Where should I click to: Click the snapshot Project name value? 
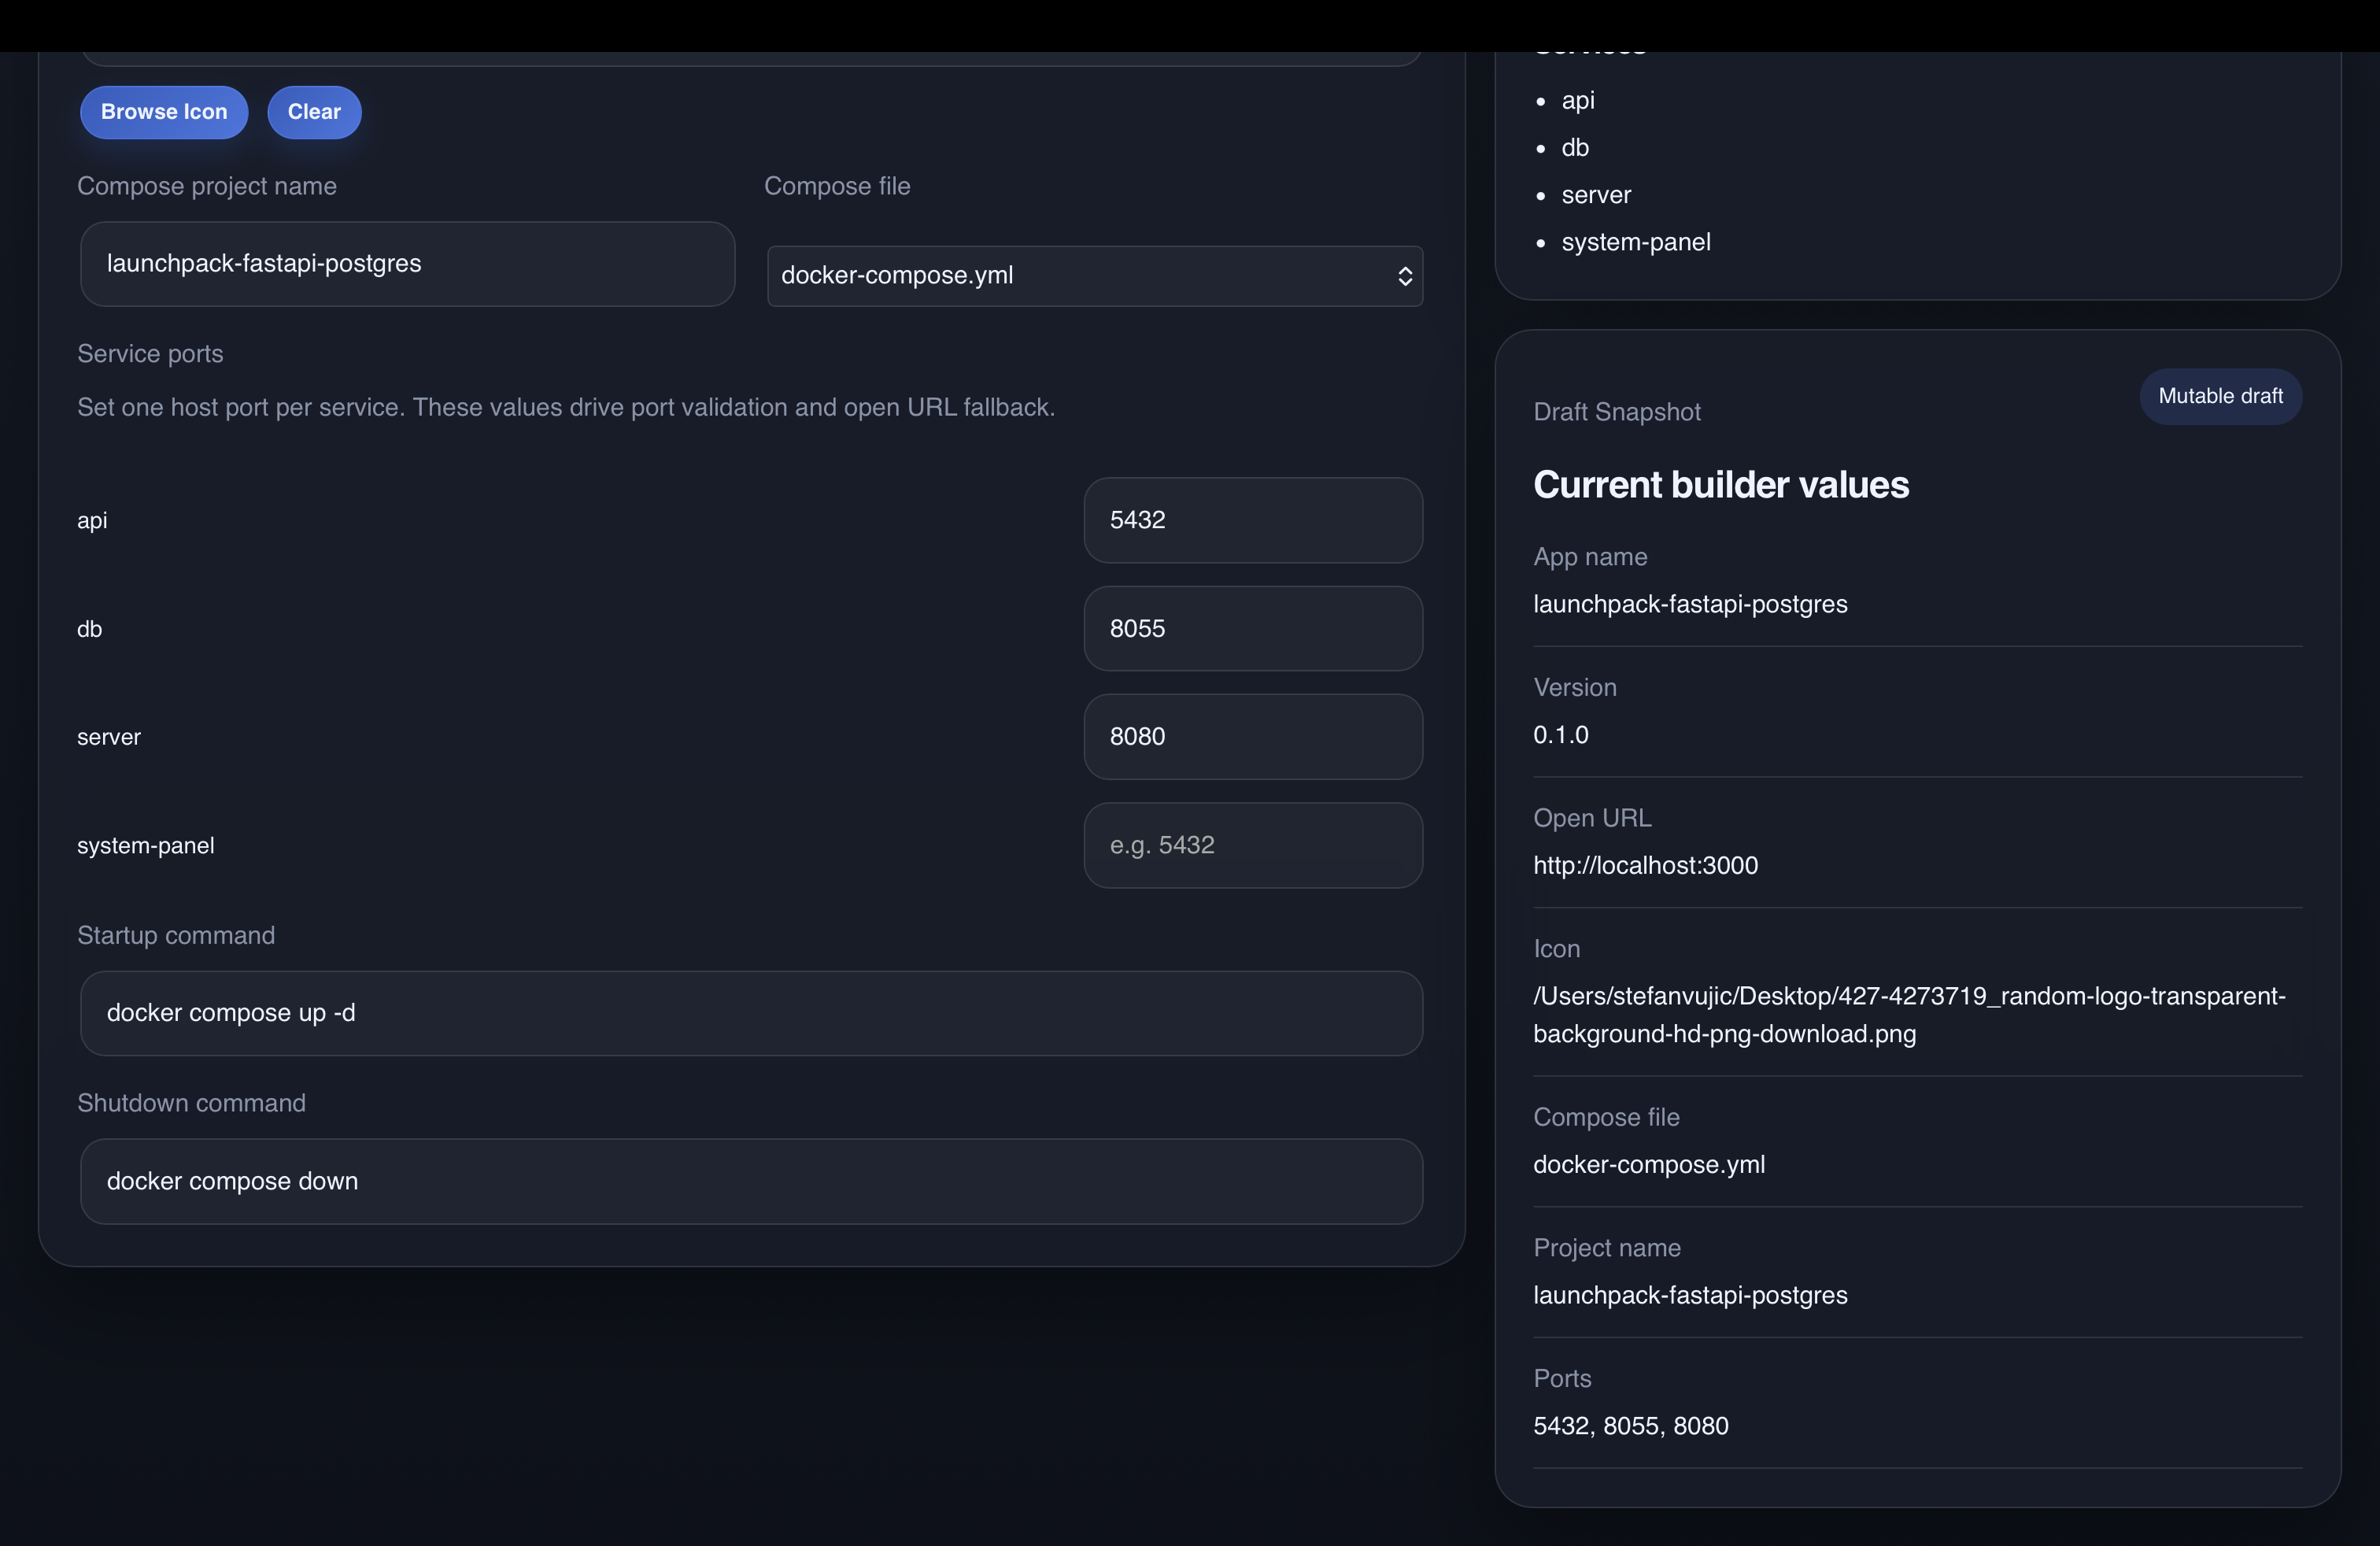coord(1690,1296)
